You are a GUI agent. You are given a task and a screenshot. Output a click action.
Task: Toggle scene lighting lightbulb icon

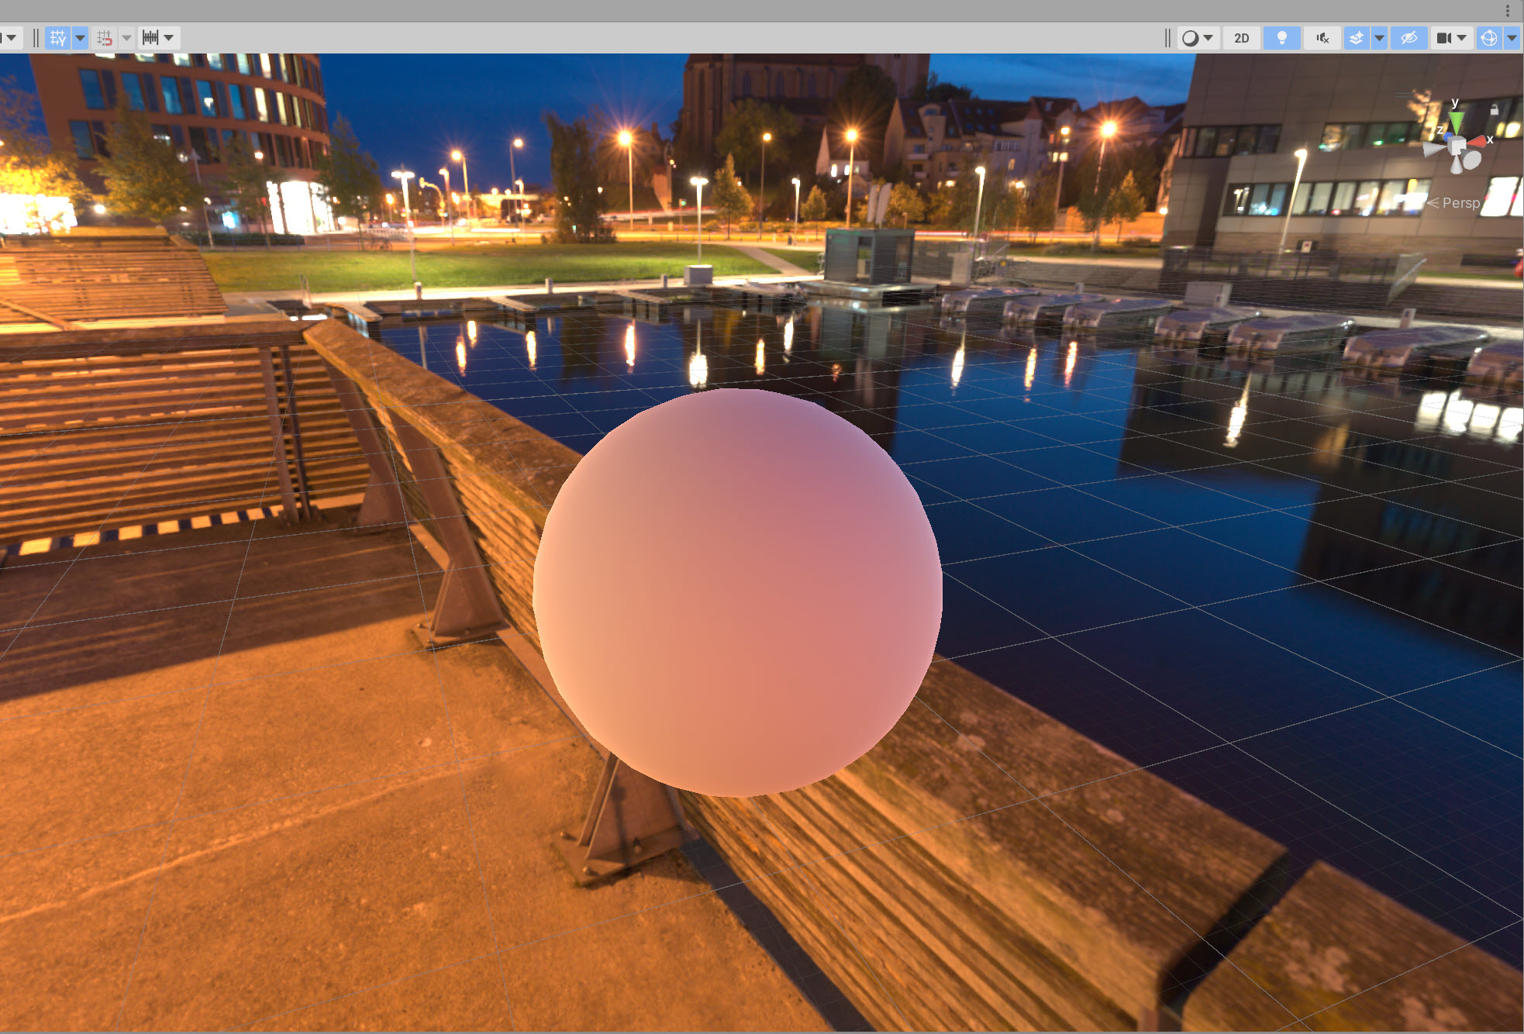click(1281, 37)
